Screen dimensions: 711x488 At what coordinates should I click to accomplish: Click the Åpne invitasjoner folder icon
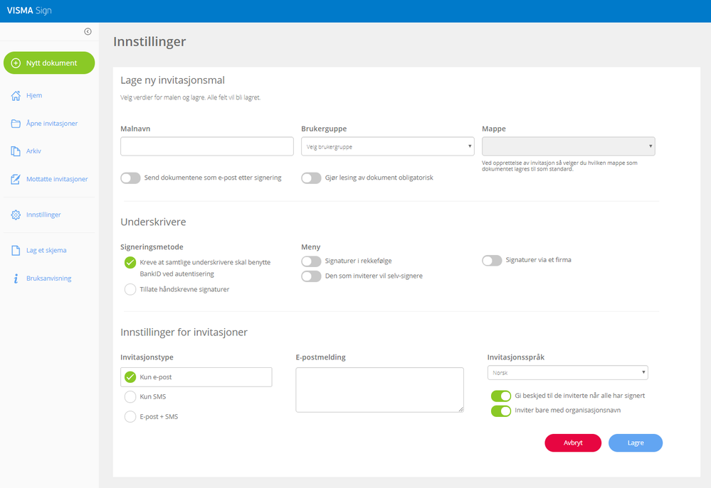(x=16, y=124)
